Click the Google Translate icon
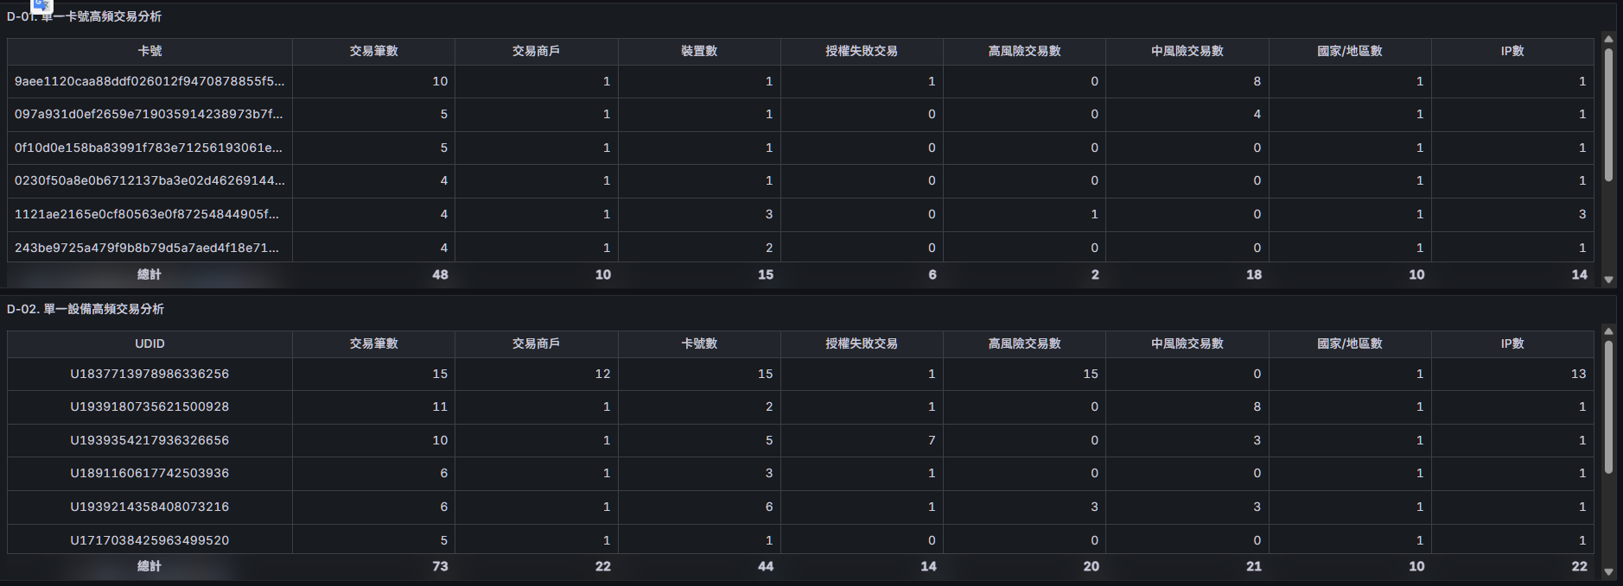This screenshot has height=586, width=1623. pos(42,5)
